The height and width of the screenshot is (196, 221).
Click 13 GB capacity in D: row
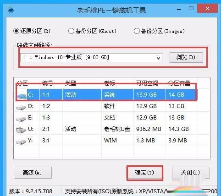(176, 106)
